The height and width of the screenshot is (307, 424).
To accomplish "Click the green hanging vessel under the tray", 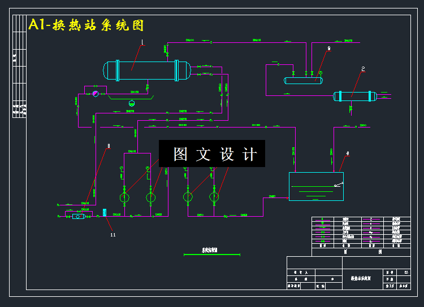I will (x=132, y=103).
